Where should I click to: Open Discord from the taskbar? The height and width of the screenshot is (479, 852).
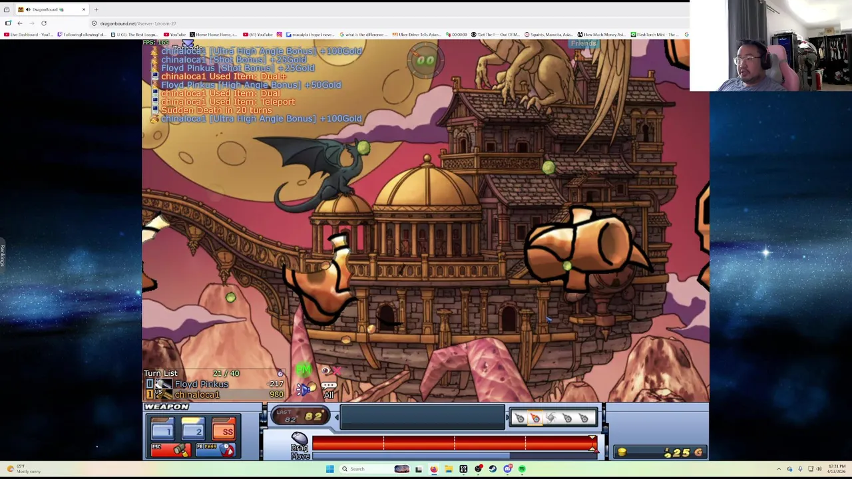507,469
